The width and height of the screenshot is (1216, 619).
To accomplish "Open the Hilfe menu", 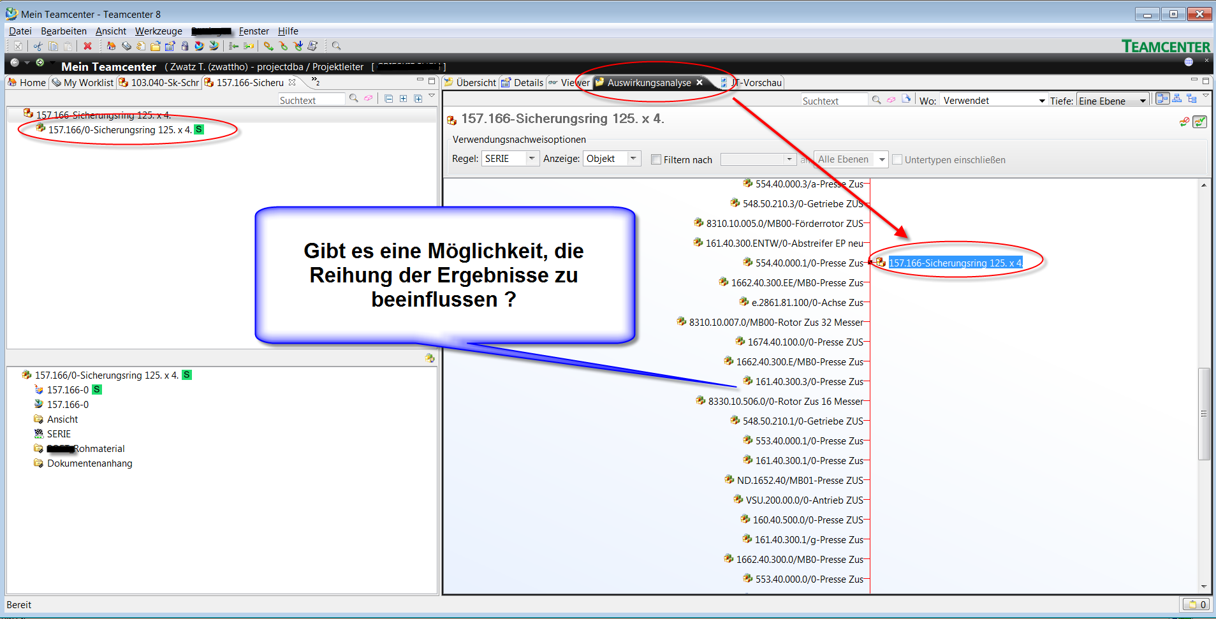I will tap(288, 31).
